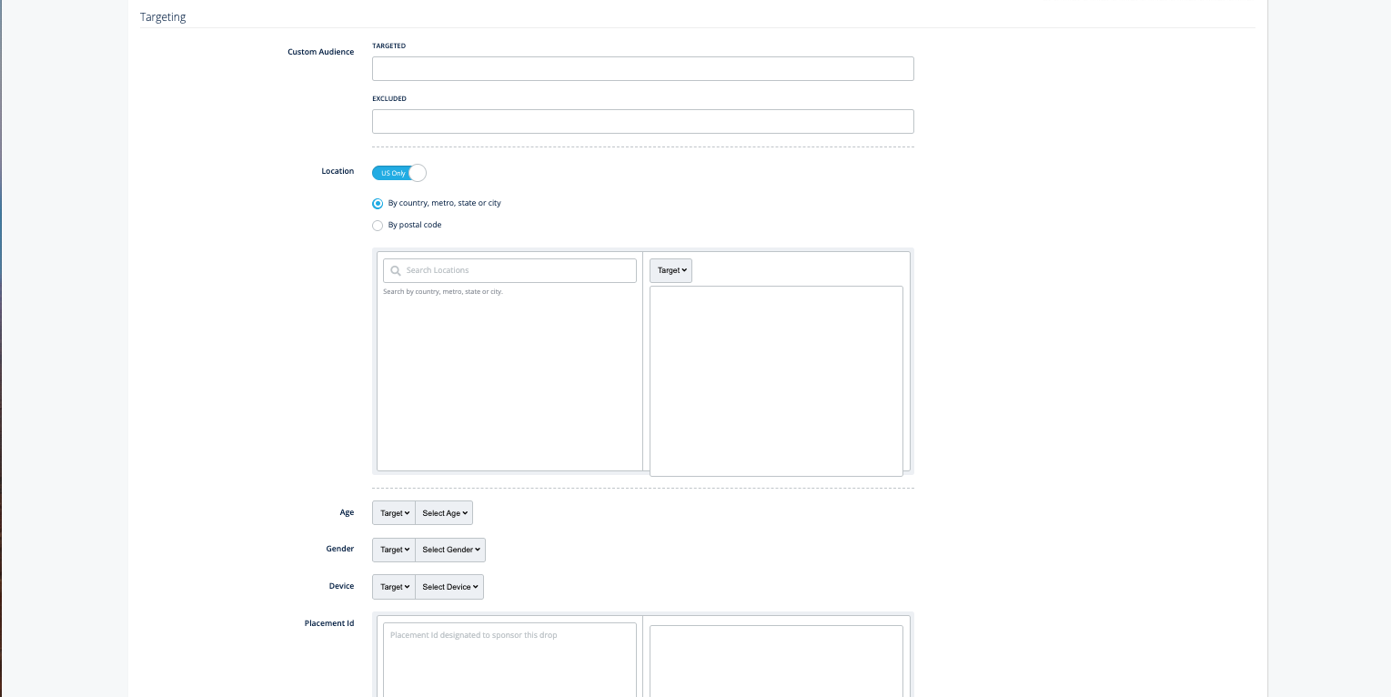Expand the Select Age dropdown
Screen dimensions: 1391x697
[x=444, y=513]
